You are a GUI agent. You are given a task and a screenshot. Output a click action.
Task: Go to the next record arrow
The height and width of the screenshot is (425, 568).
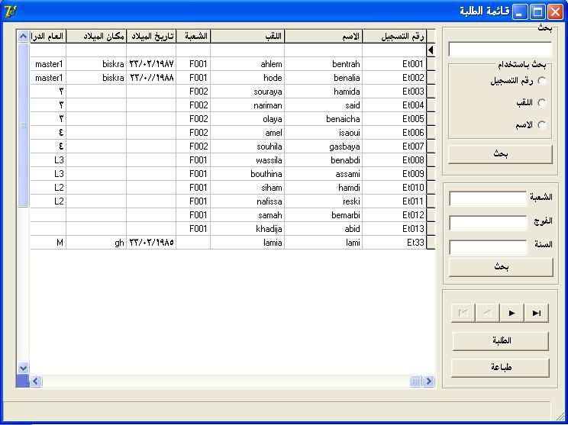pyautogui.click(x=512, y=313)
